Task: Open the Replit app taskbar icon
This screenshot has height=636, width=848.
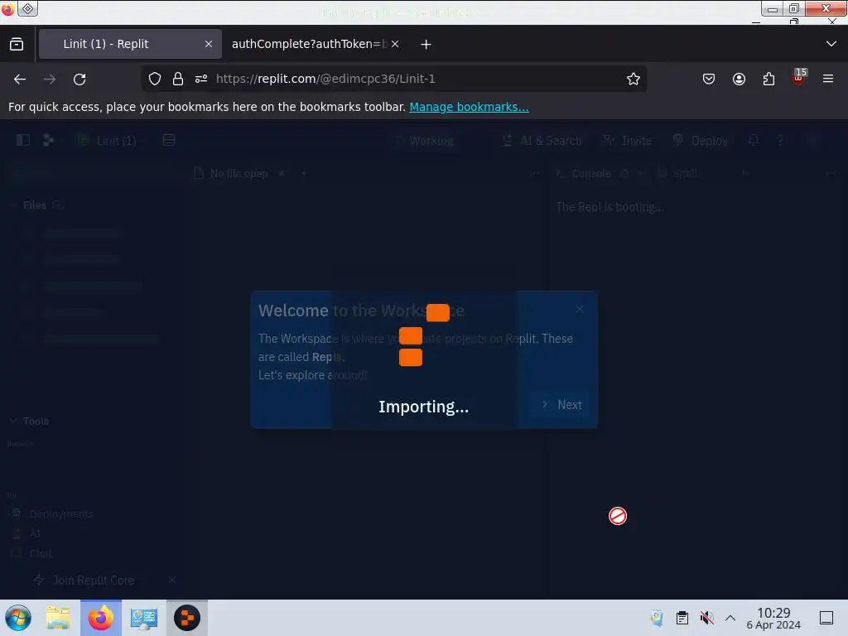Action: pos(187,618)
